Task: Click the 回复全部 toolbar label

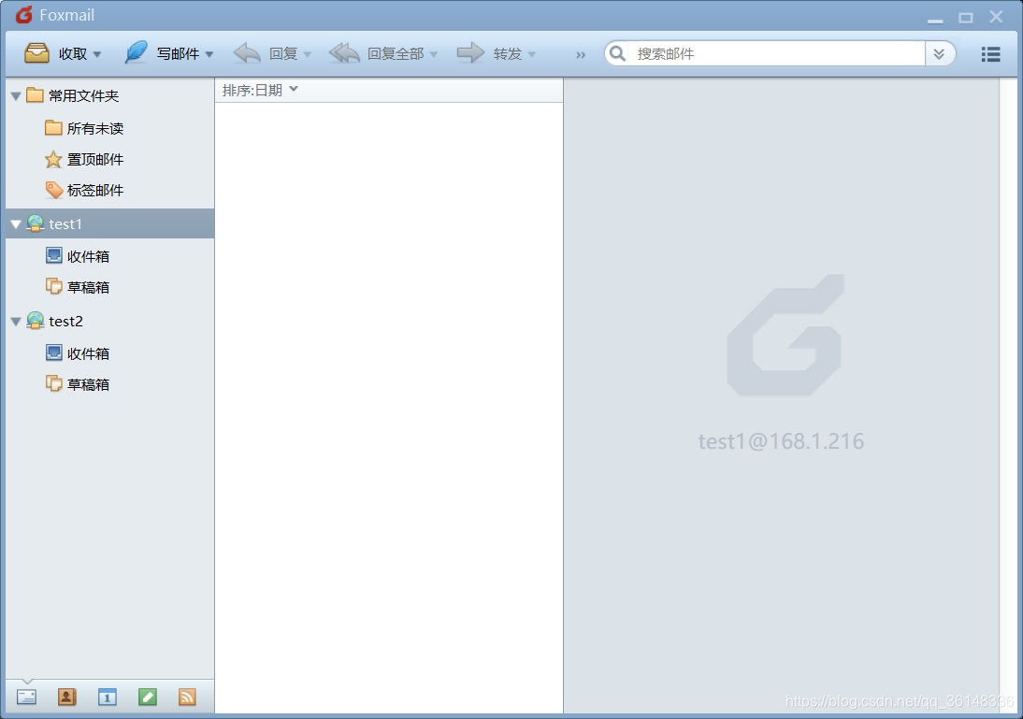Action: pyautogui.click(x=396, y=54)
